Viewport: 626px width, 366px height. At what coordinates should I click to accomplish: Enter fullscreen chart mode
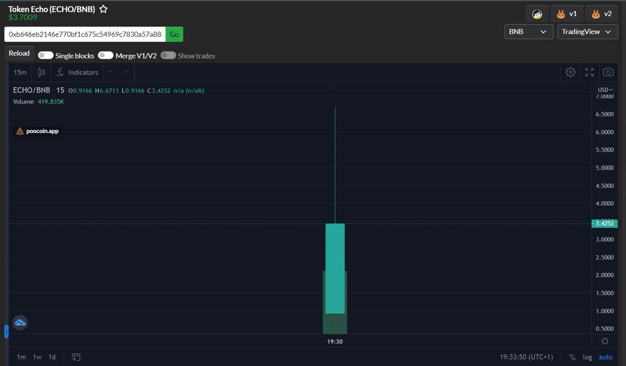pos(589,72)
